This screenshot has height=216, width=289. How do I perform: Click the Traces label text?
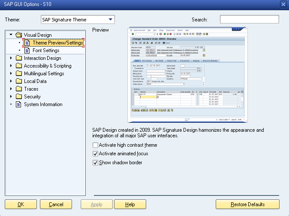31,89
